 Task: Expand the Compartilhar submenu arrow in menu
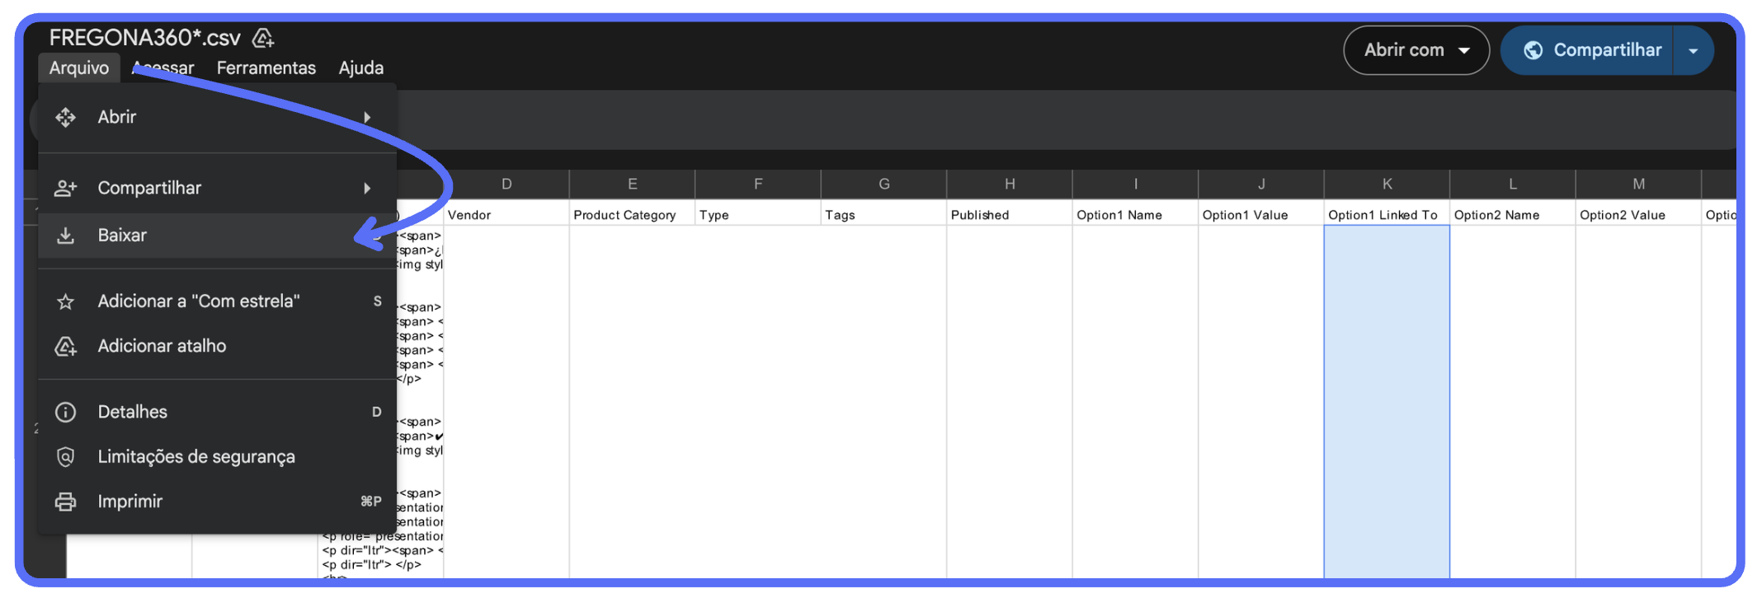367,188
